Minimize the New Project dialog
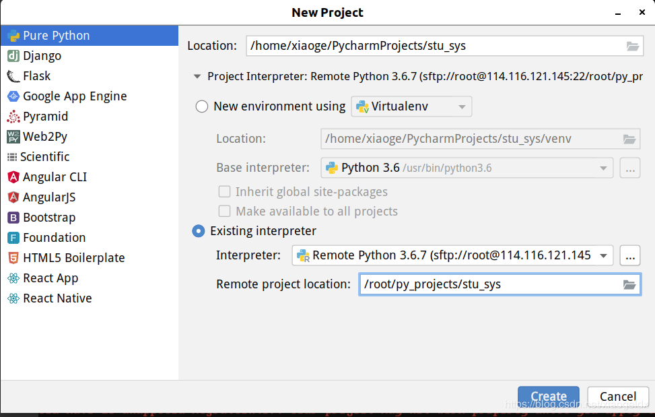655x417 pixels. pos(618,13)
